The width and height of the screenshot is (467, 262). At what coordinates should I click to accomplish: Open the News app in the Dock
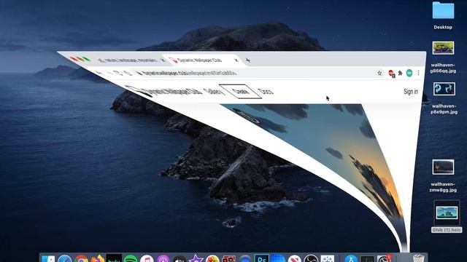coord(294,258)
